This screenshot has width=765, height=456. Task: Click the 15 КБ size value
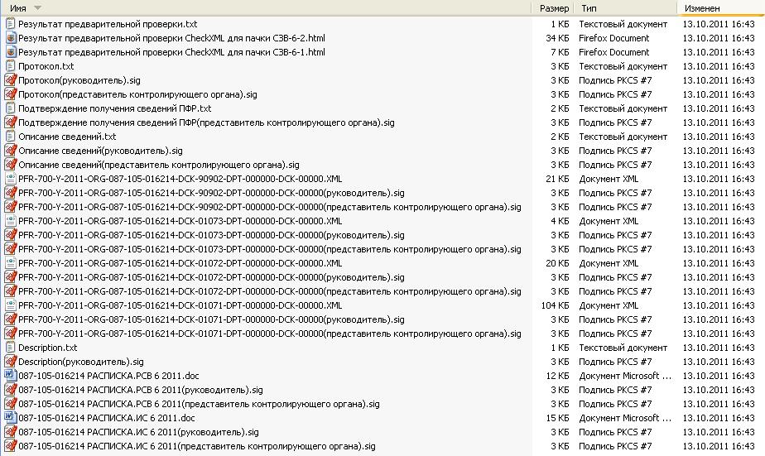tap(557, 419)
